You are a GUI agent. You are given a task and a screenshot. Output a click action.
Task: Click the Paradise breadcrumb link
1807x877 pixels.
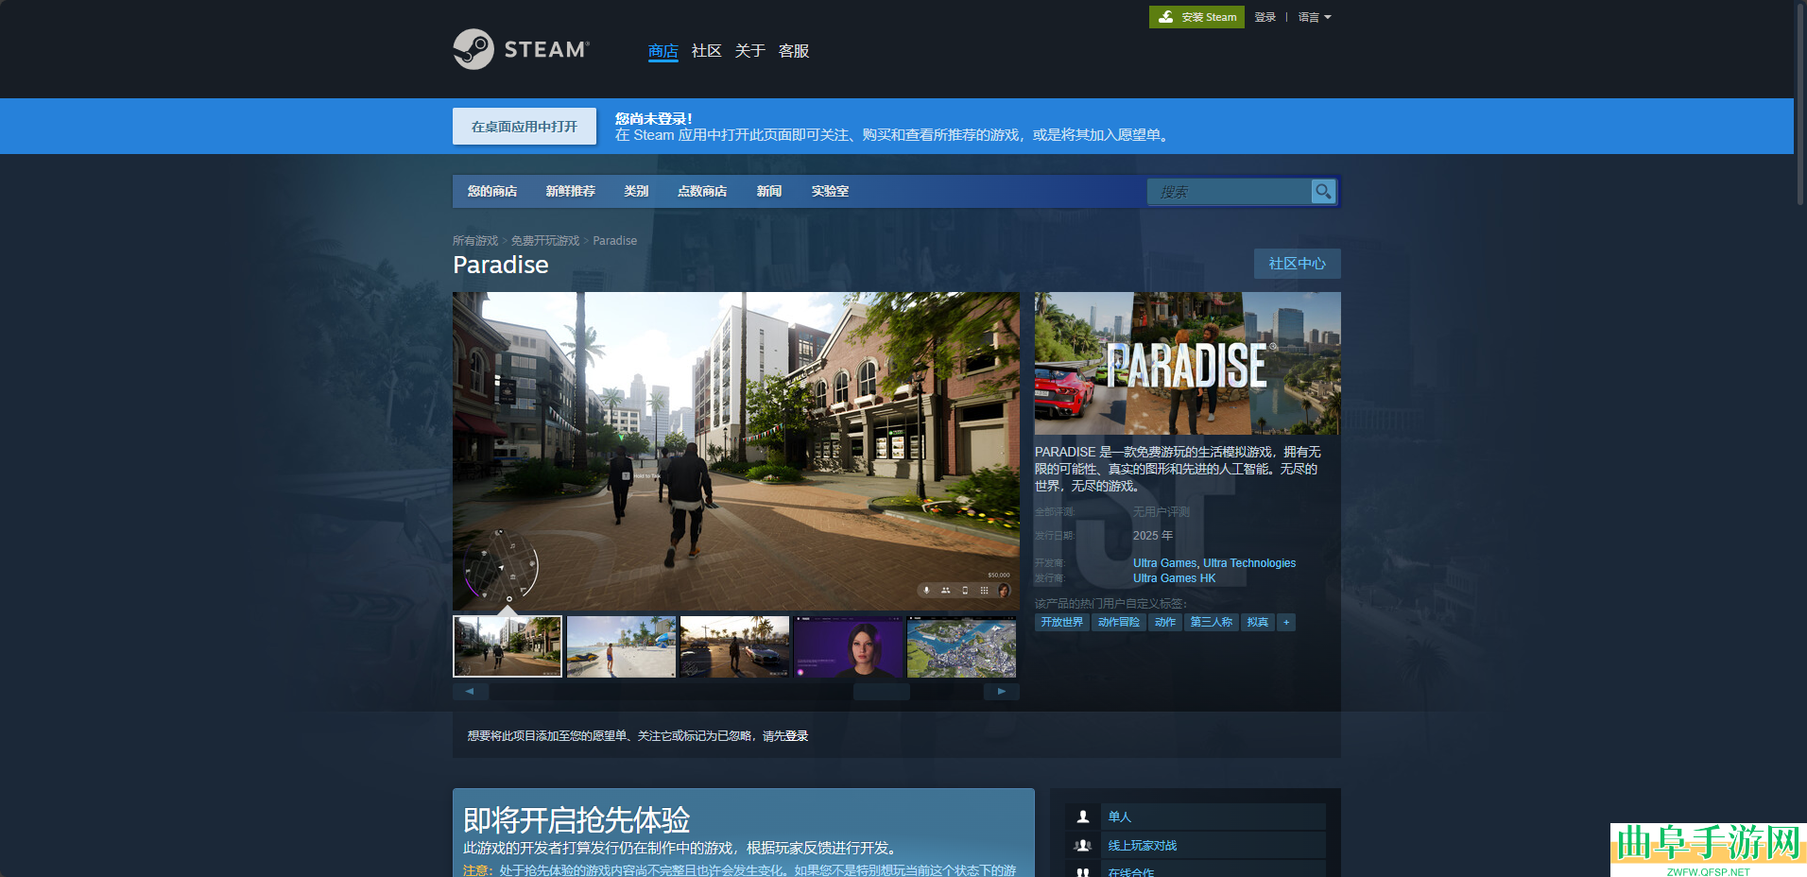[614, 241]
